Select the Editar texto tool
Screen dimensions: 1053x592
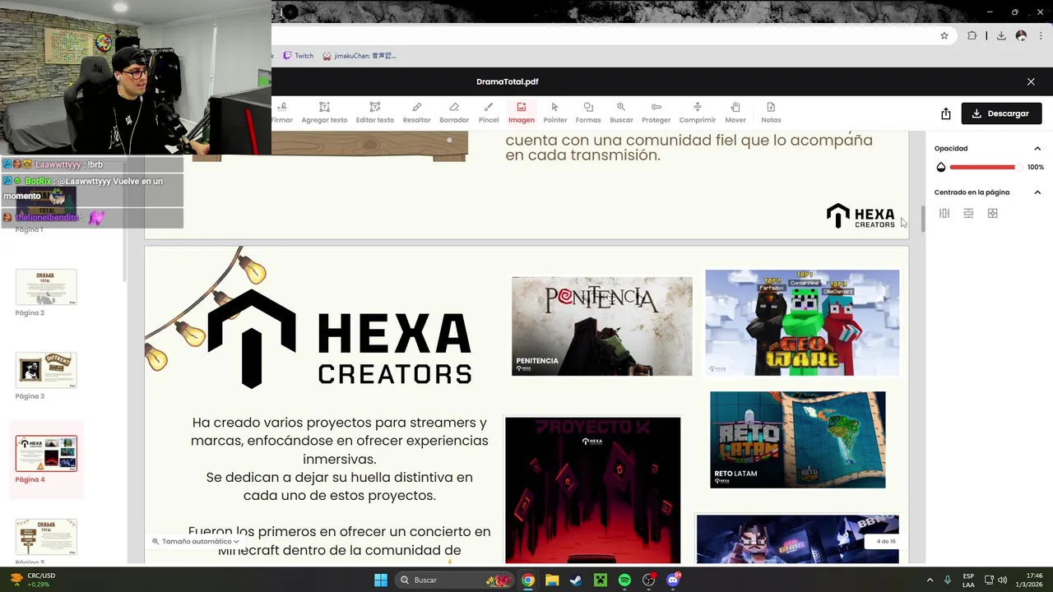(374, 113)
